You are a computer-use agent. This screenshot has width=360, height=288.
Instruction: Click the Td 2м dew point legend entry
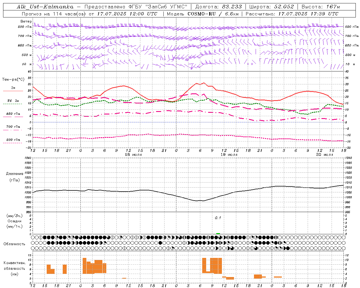click(x=13, y=101)
